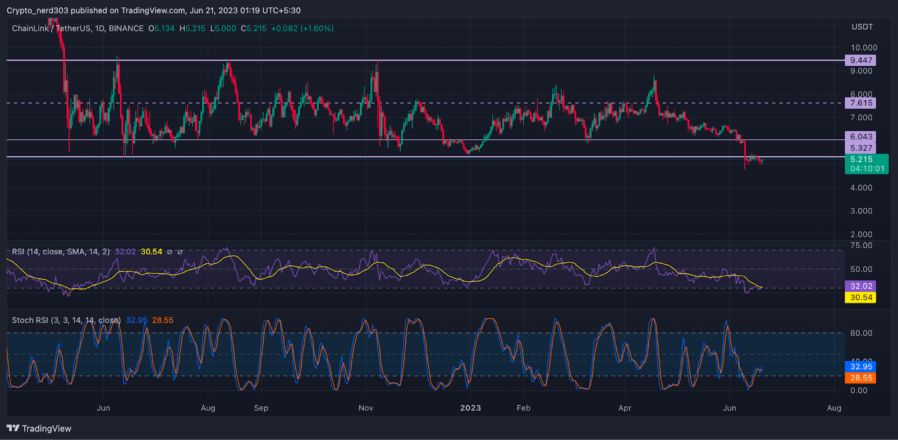
Task: Click the Sep label on time axis
Action: pyautogui.click(x=261, y=408)
